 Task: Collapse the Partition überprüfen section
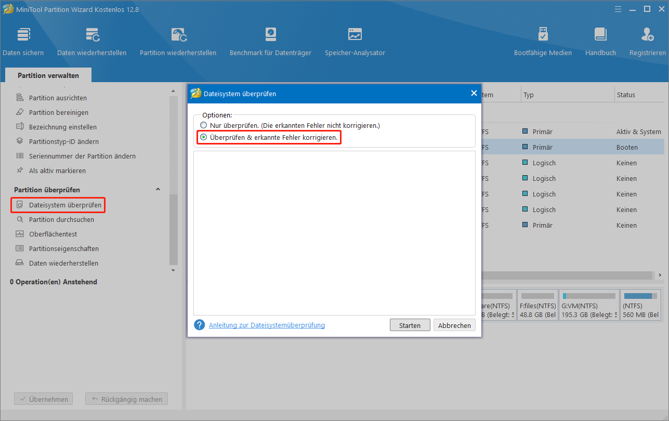(158, 189)
